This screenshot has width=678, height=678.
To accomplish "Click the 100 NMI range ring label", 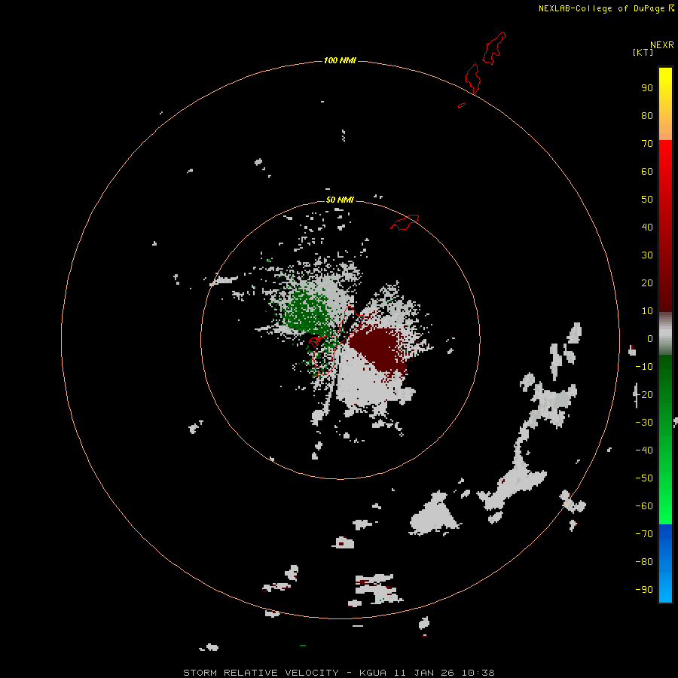I will tap(340, 60).
